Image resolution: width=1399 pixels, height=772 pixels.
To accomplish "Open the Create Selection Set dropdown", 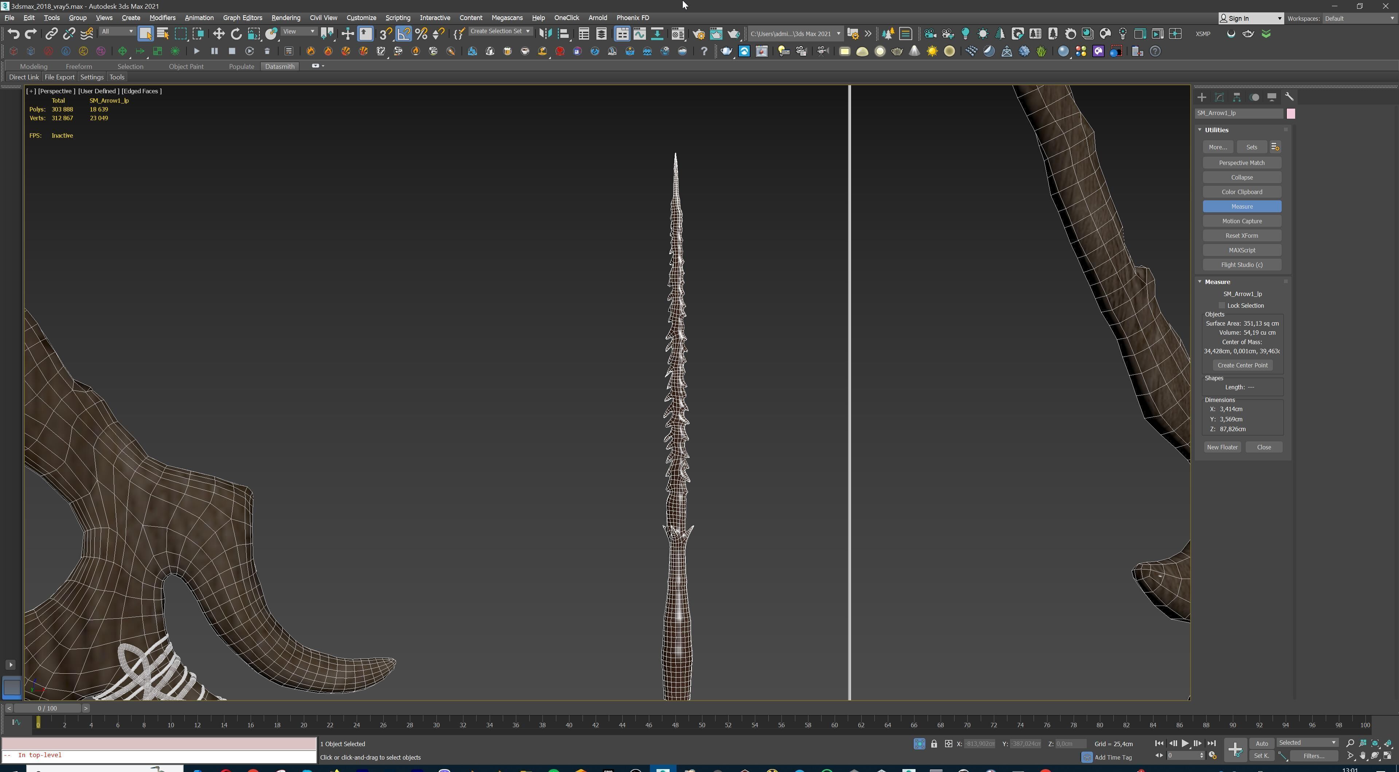I will (499, 31).
